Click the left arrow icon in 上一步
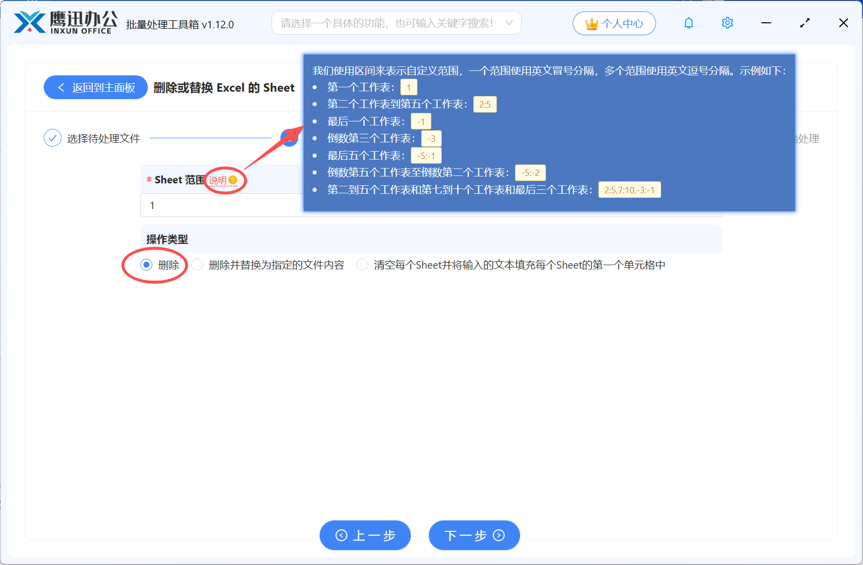 (341, 535)
